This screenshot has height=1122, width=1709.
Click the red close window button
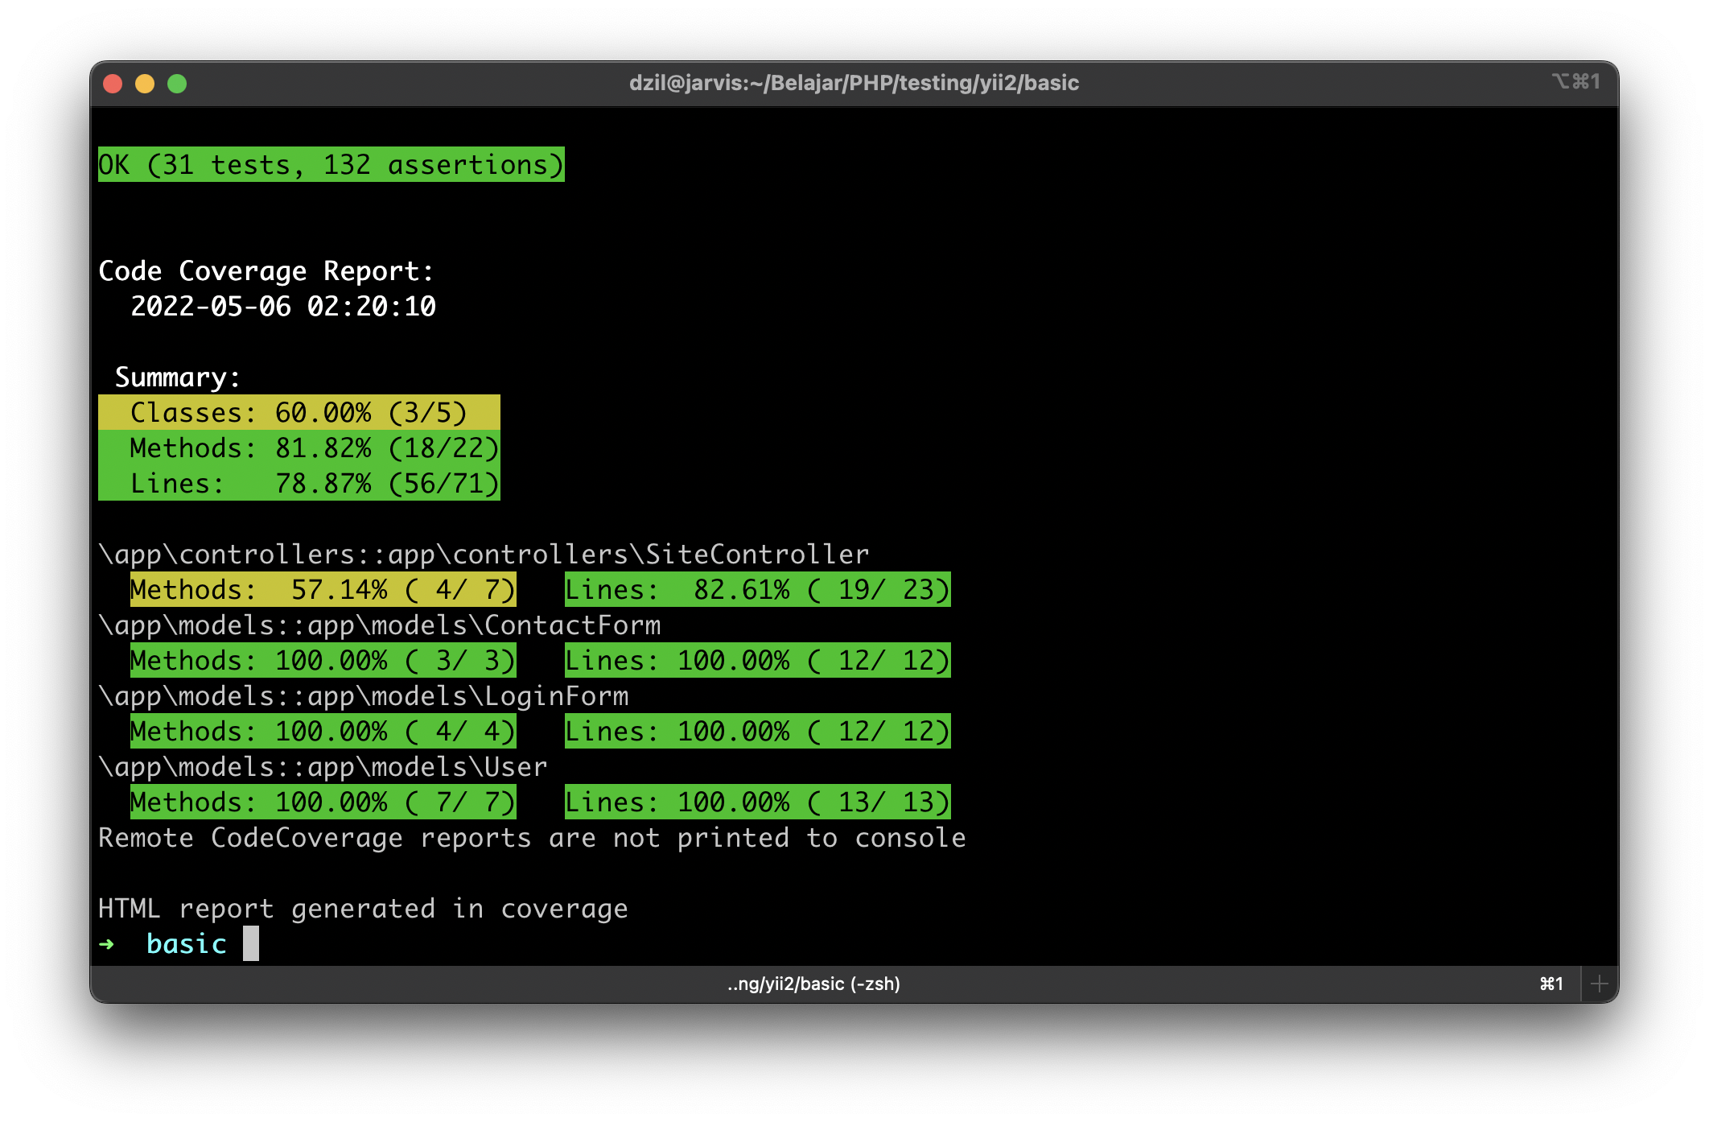(x=113, y=84)
